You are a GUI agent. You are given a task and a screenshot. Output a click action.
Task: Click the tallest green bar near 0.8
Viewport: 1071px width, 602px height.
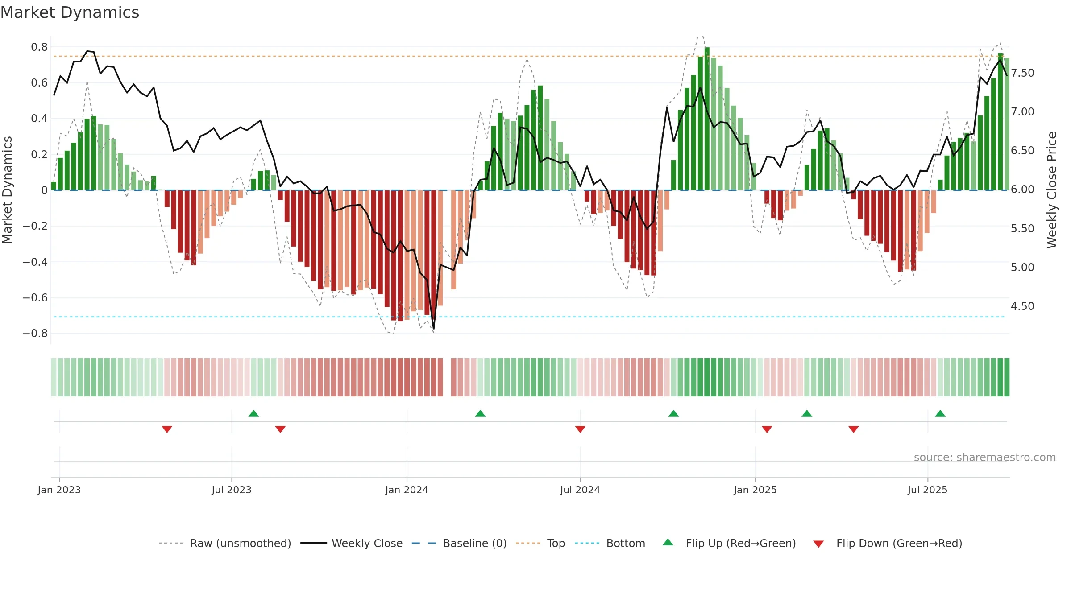tap(707, 119)
